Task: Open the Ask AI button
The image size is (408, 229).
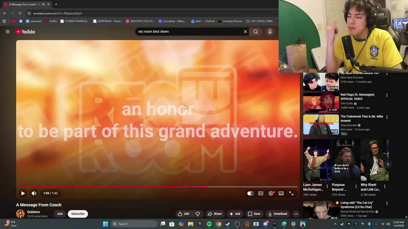Action: coord(235,214)
